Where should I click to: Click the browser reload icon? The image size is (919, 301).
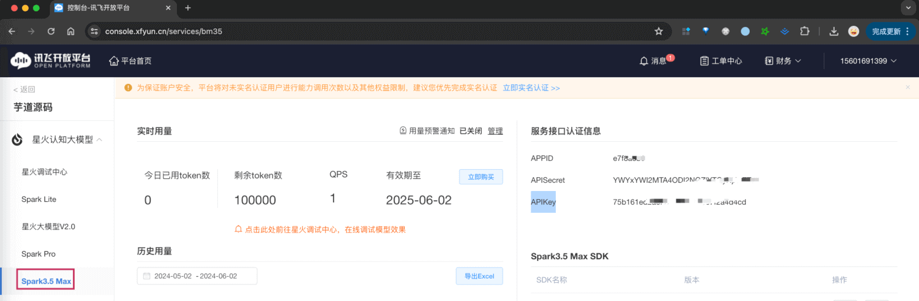coord(51,31)
